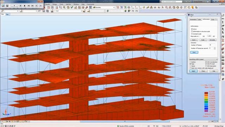Viewport: 225px width, 127px height.
Task: Toggle the With FE mesh checkbox
Action: pyautogui.click(x=206, y=64)
